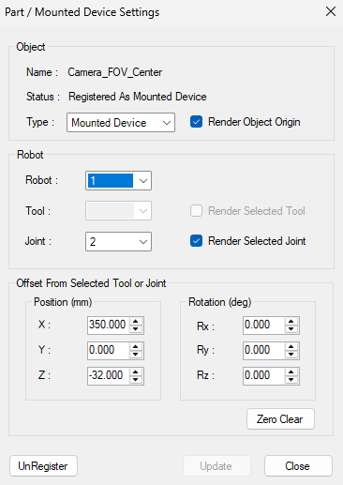This screenshot has height=485, width=343.
Task: Open the Joint dropdown set to 2
Action: pos(118,241)
